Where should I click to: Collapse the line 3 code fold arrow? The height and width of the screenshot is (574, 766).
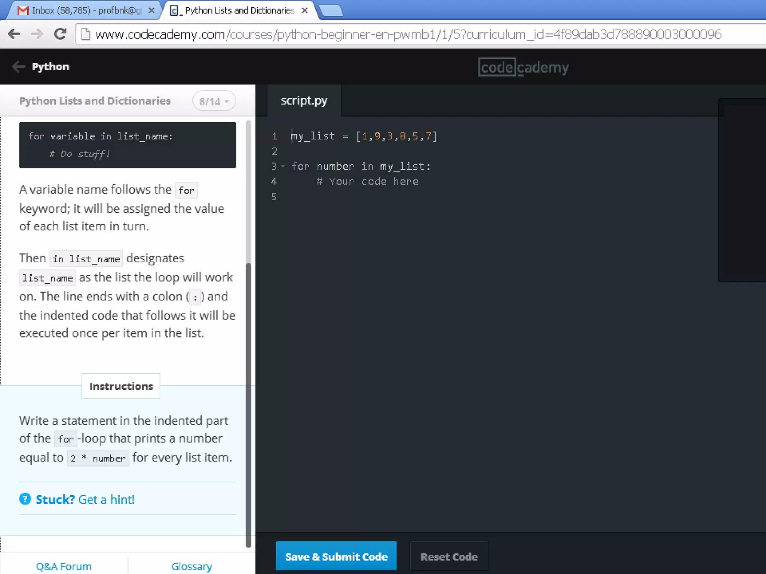[283, 166]
